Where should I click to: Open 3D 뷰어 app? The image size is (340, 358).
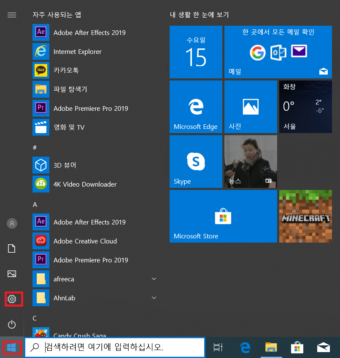tap(95, 165)
